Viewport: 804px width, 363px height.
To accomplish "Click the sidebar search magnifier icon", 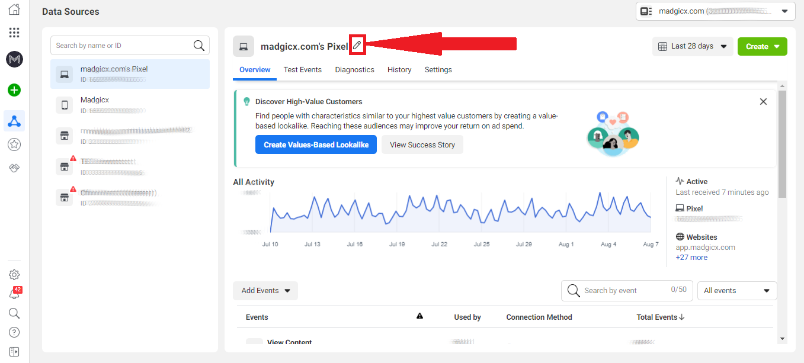I will [14, 313].
